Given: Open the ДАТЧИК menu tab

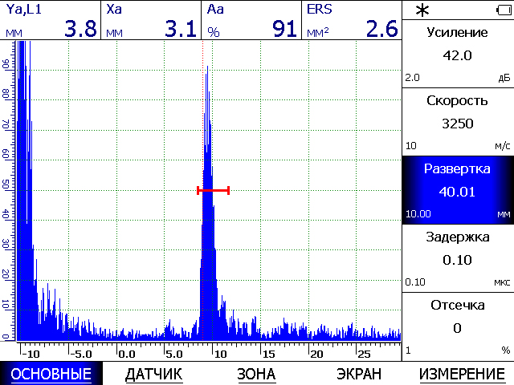Looking at the screenshot, I should point(153,374).
